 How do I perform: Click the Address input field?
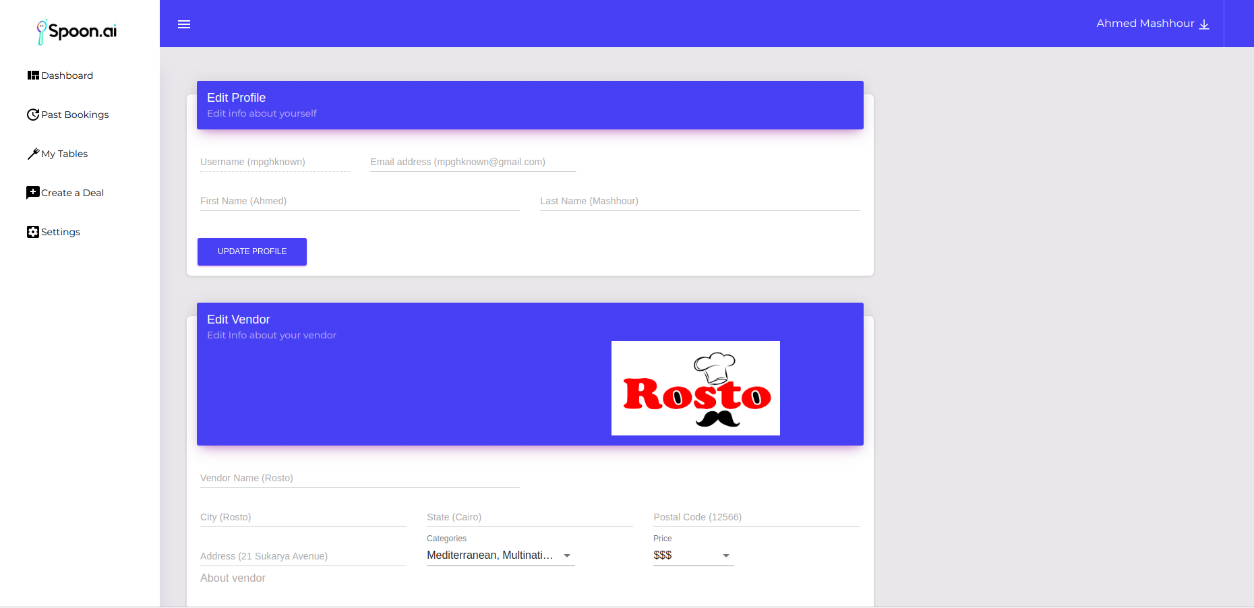click(303, 556)
